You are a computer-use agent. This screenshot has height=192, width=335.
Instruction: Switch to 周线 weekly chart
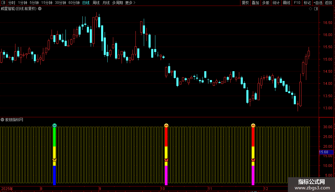click(x=96, y=3)
